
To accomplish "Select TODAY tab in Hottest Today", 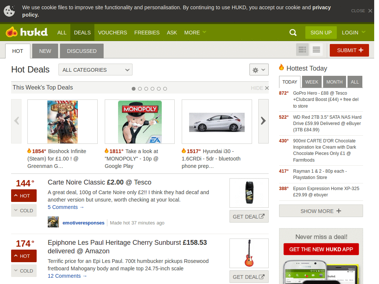I will coord(289,82).
